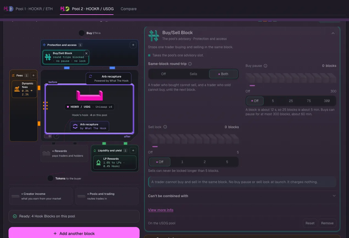Open the + Rewards block slot
349x238 pixels.
pos(64,153)
